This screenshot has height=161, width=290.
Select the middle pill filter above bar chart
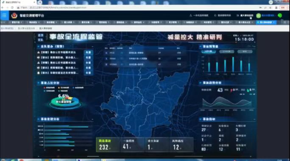coord(226,51)
